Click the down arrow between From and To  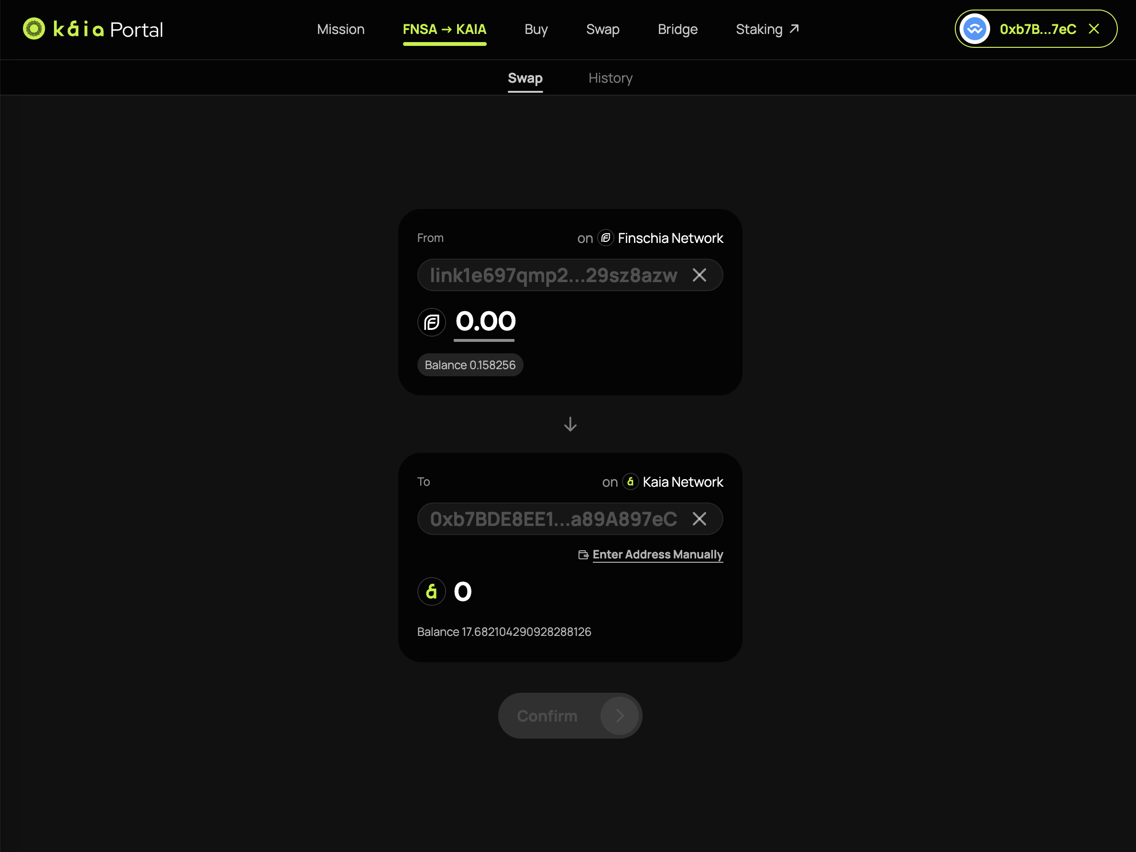(570, 424)
